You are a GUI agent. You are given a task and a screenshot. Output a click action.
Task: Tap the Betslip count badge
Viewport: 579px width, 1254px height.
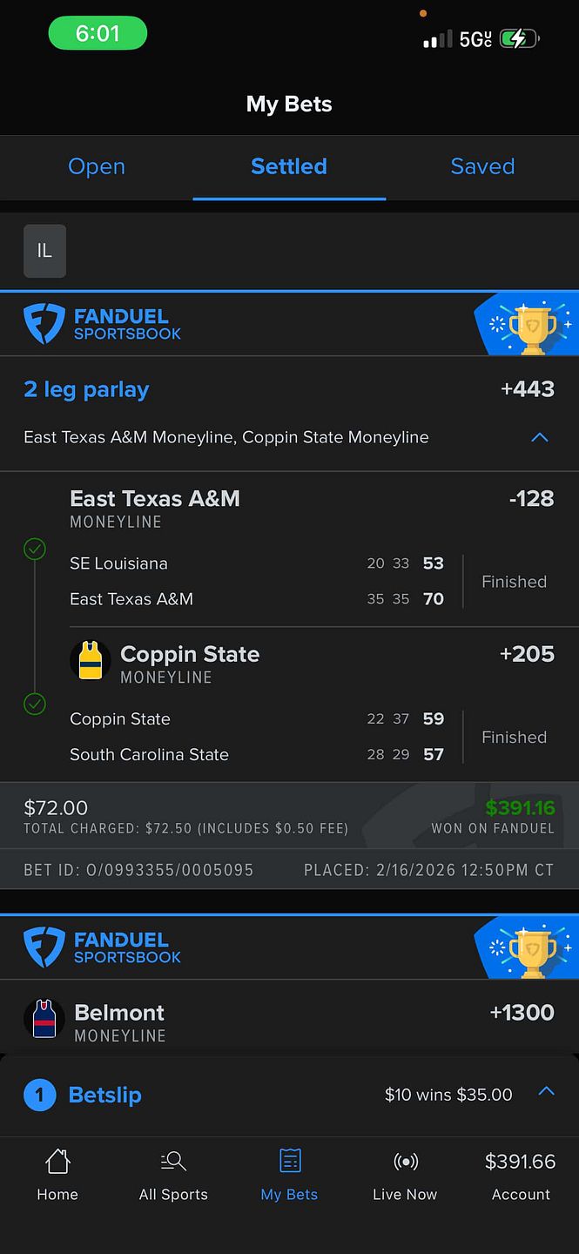click(40, 1095)
